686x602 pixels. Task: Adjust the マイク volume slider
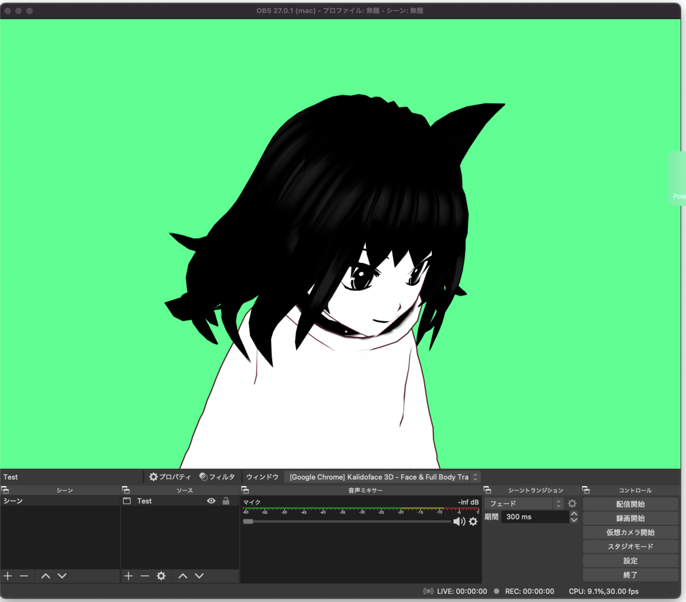(347, 521)
